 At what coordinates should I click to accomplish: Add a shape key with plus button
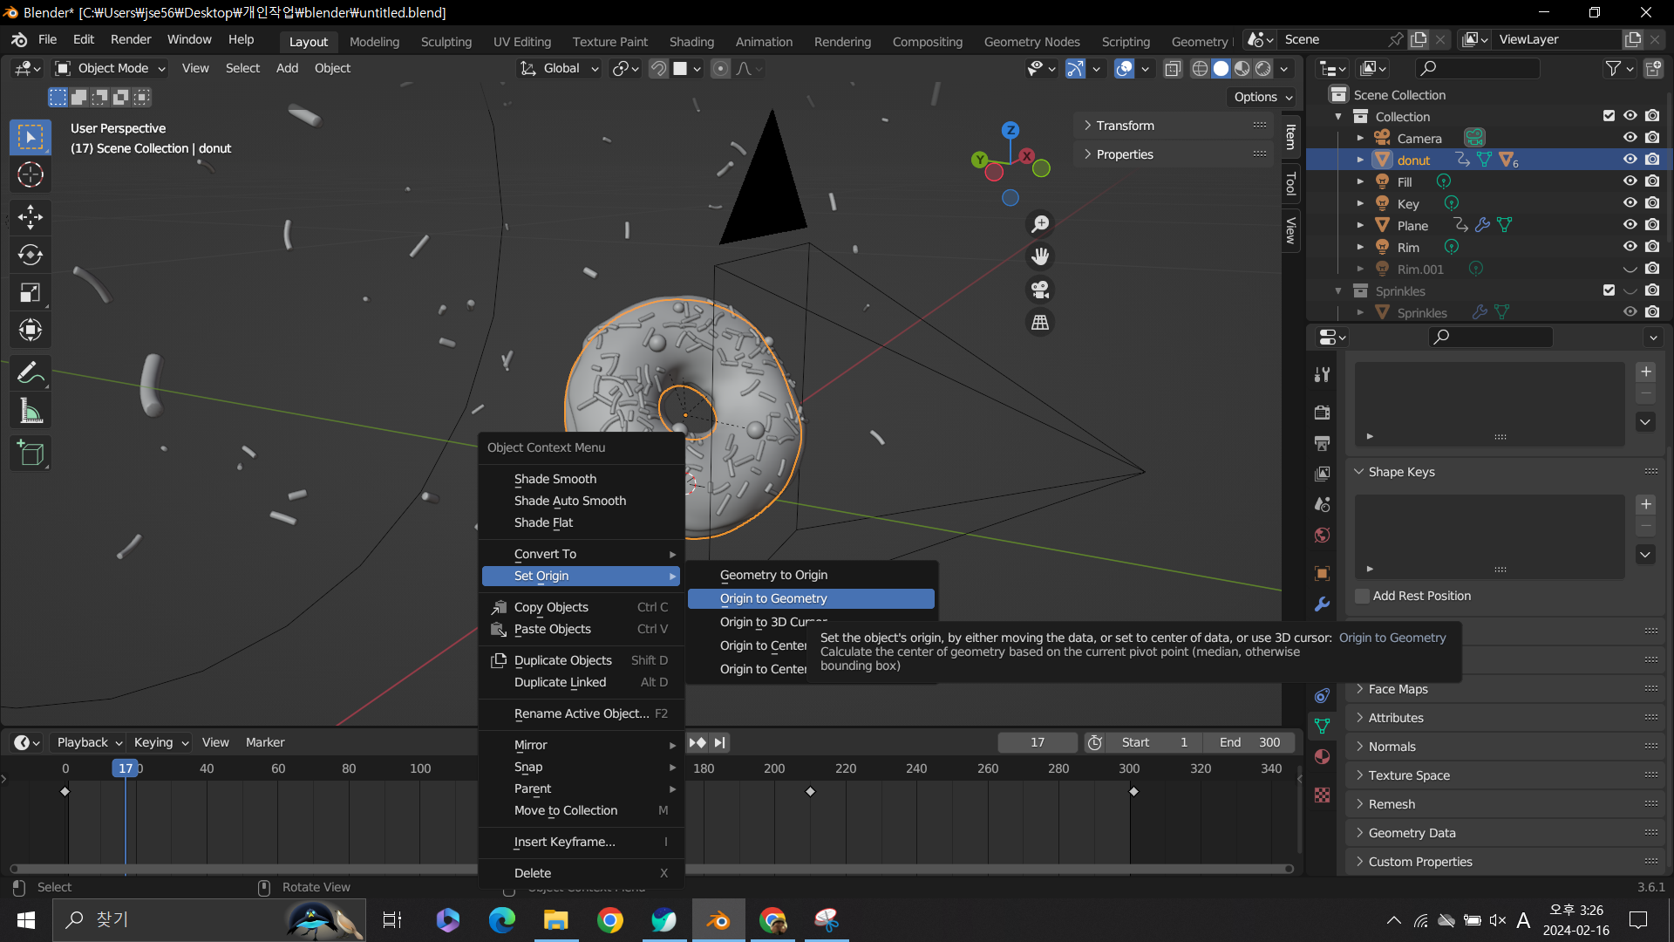[x=1646, y=504]
